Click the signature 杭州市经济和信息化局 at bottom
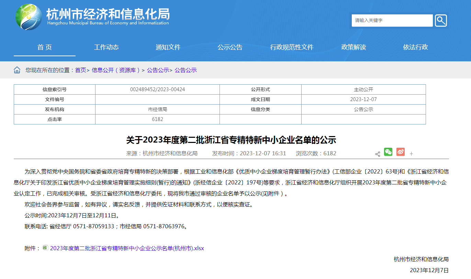Image resolution: width=471 pixels, height=279 pixels. click(x=421, y=259)
